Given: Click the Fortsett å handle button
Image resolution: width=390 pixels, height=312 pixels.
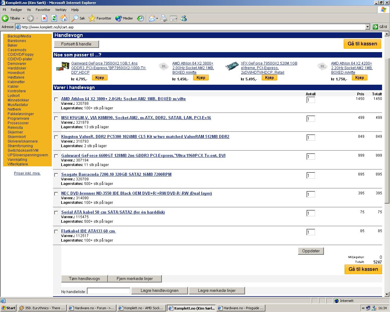Looking at the screenshot, I should [76, 44].
